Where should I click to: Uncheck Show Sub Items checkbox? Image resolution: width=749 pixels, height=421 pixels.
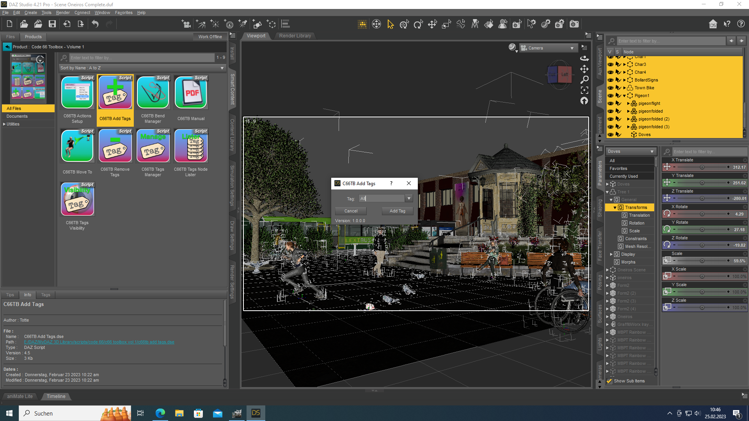pyautogui.click(x=609, y=381)
